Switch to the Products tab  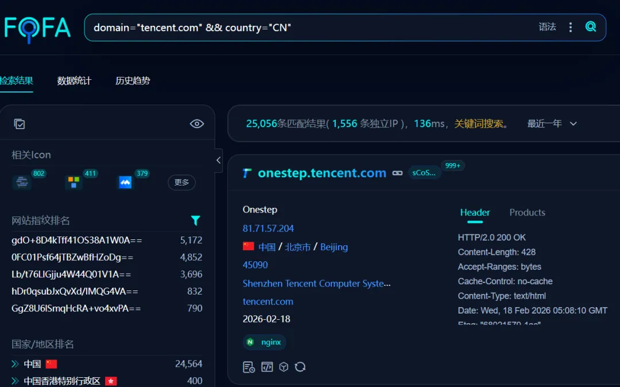[x=527, y=212]
